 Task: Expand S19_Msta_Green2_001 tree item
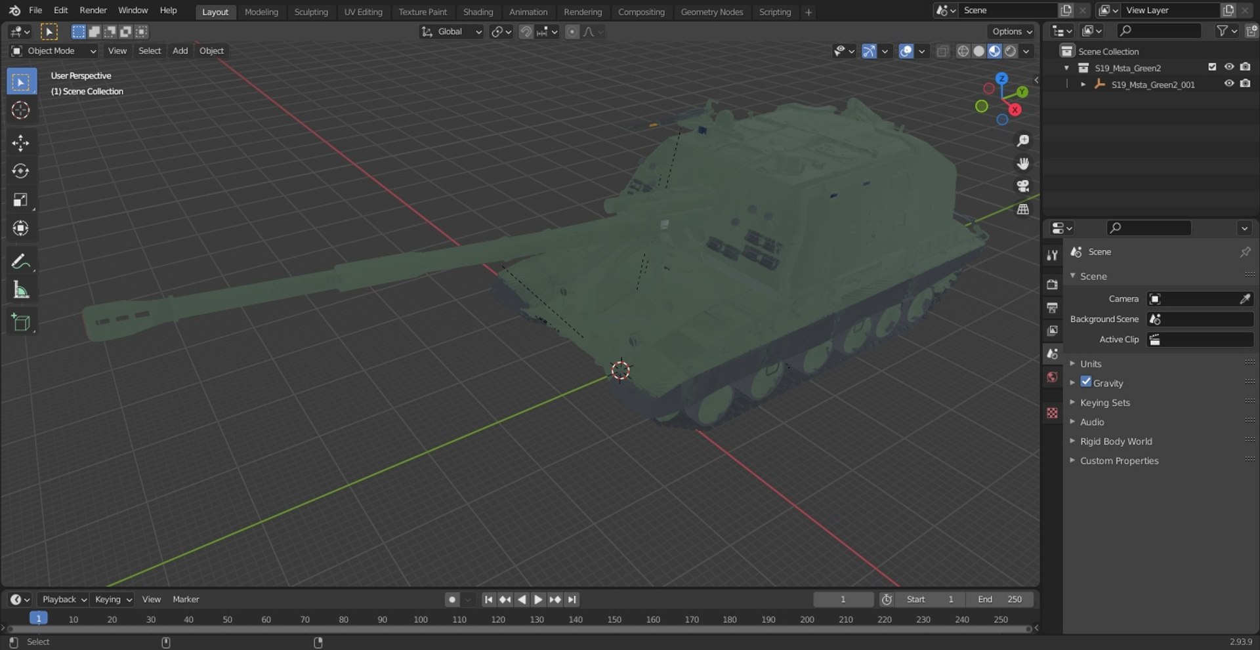(x=1083, y=85)
